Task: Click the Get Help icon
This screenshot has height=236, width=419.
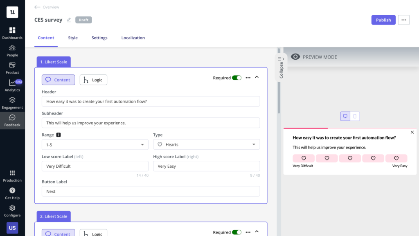Action: click(x=12, y=193)
